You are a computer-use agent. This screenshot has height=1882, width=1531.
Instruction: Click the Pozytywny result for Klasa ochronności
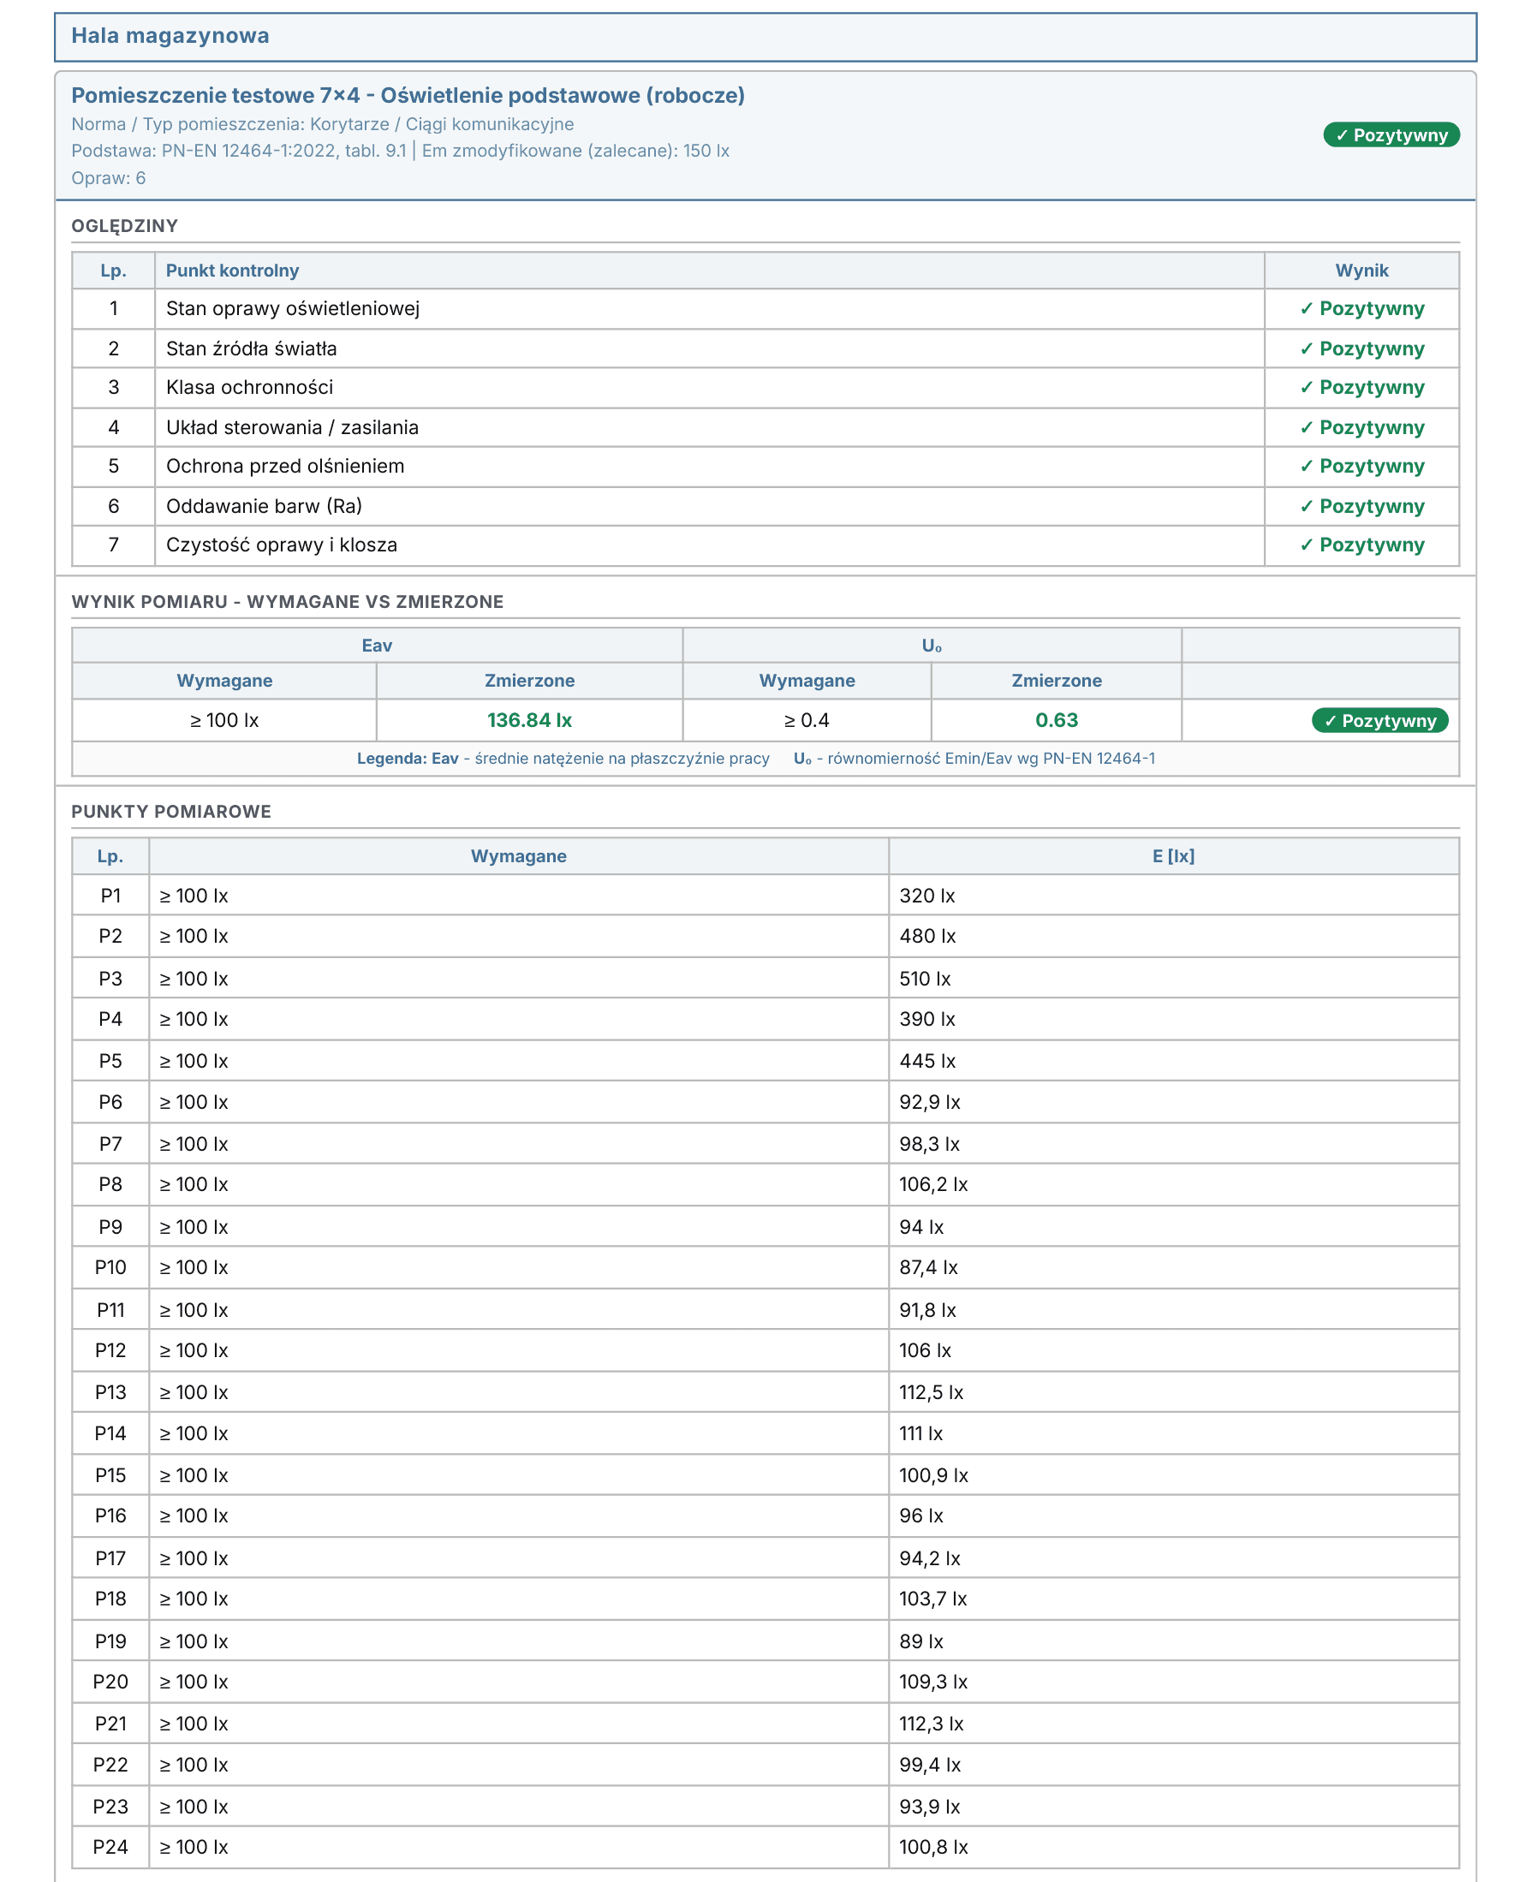pyautogui.click(x=1361, y=387)
